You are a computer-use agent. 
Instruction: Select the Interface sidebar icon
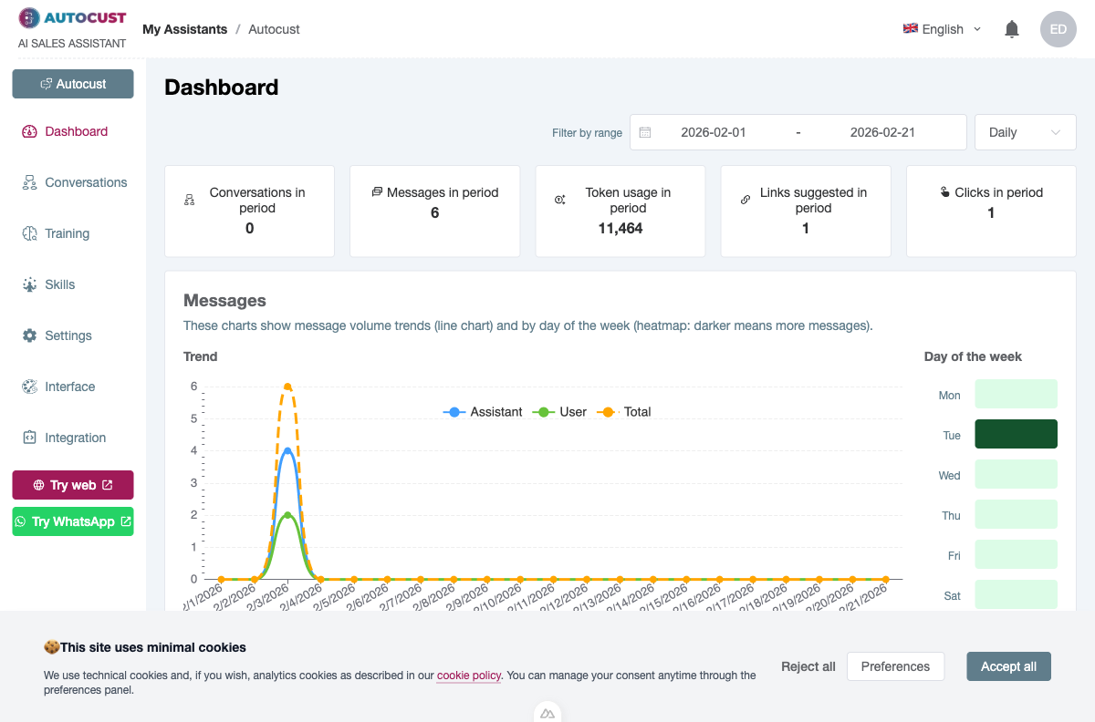pos(30,387)
